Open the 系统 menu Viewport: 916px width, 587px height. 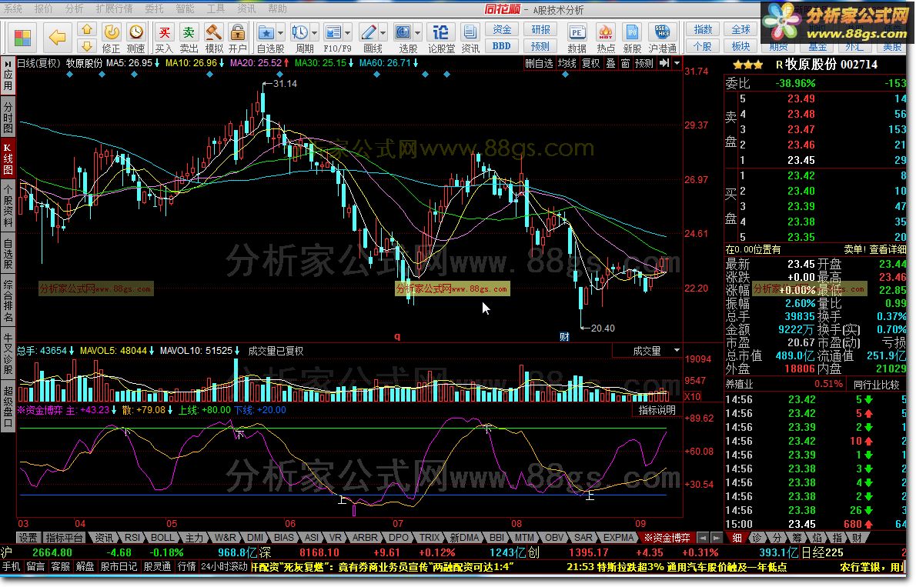[x=13, y=8]
